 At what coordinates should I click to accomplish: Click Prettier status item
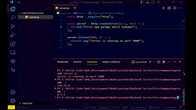170,107
